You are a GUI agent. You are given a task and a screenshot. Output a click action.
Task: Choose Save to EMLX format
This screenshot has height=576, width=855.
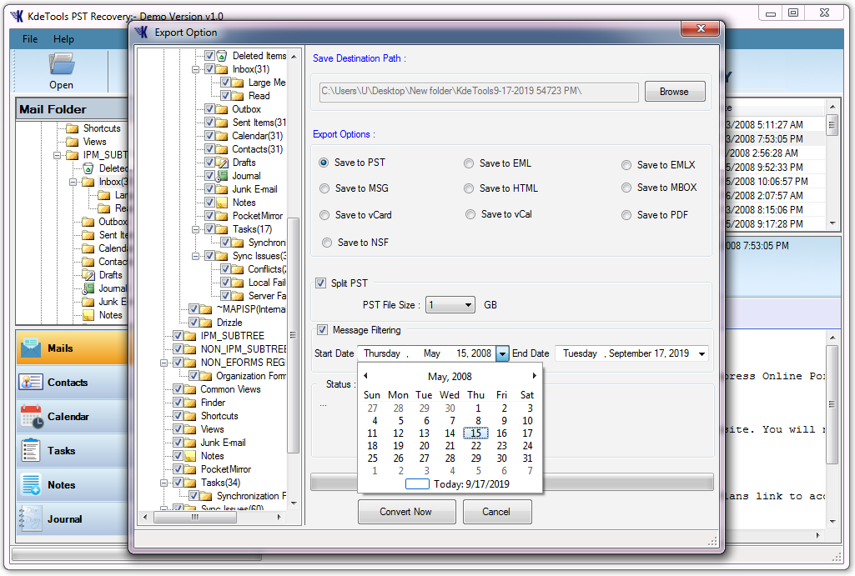click(626, 165)
